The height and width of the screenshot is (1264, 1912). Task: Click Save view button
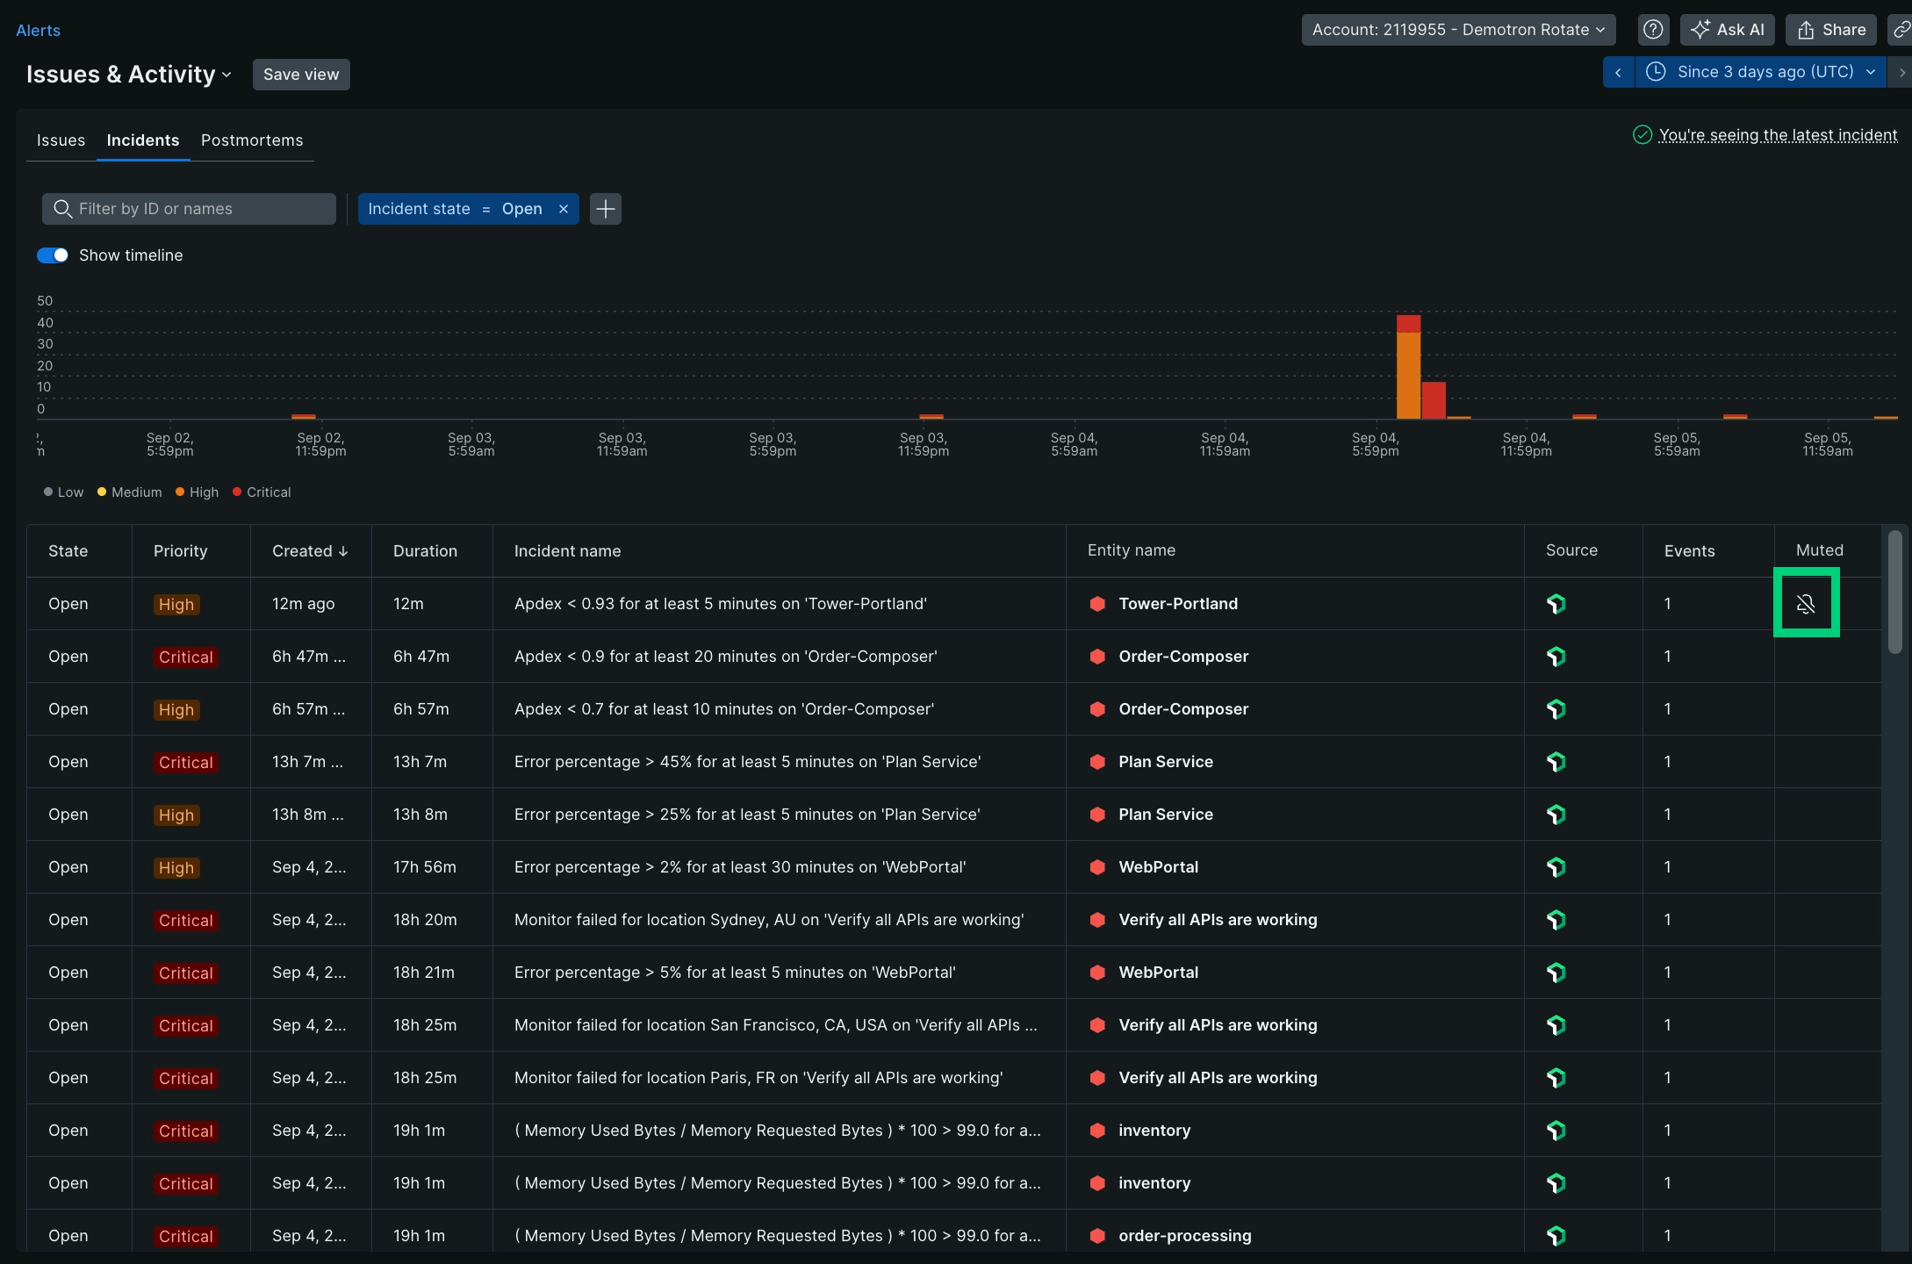coord(300,74)
